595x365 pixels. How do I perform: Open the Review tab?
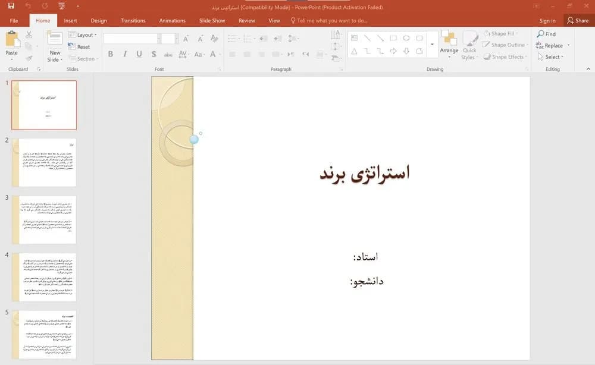(247, 20)
